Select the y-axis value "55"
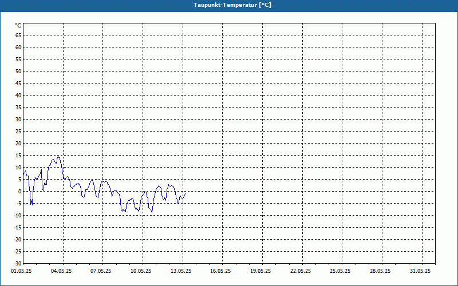 (18, 59)
